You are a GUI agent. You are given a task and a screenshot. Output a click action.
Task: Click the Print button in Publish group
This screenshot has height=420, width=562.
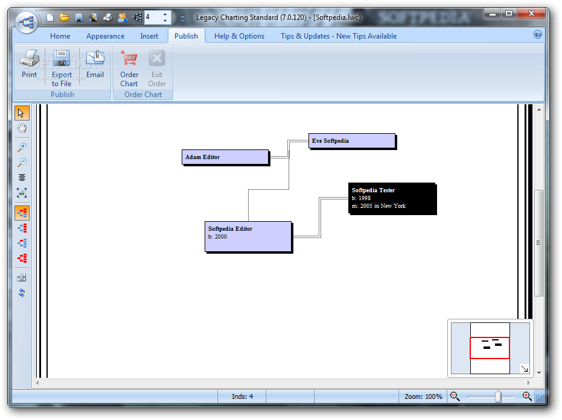(x=30, y=64)
